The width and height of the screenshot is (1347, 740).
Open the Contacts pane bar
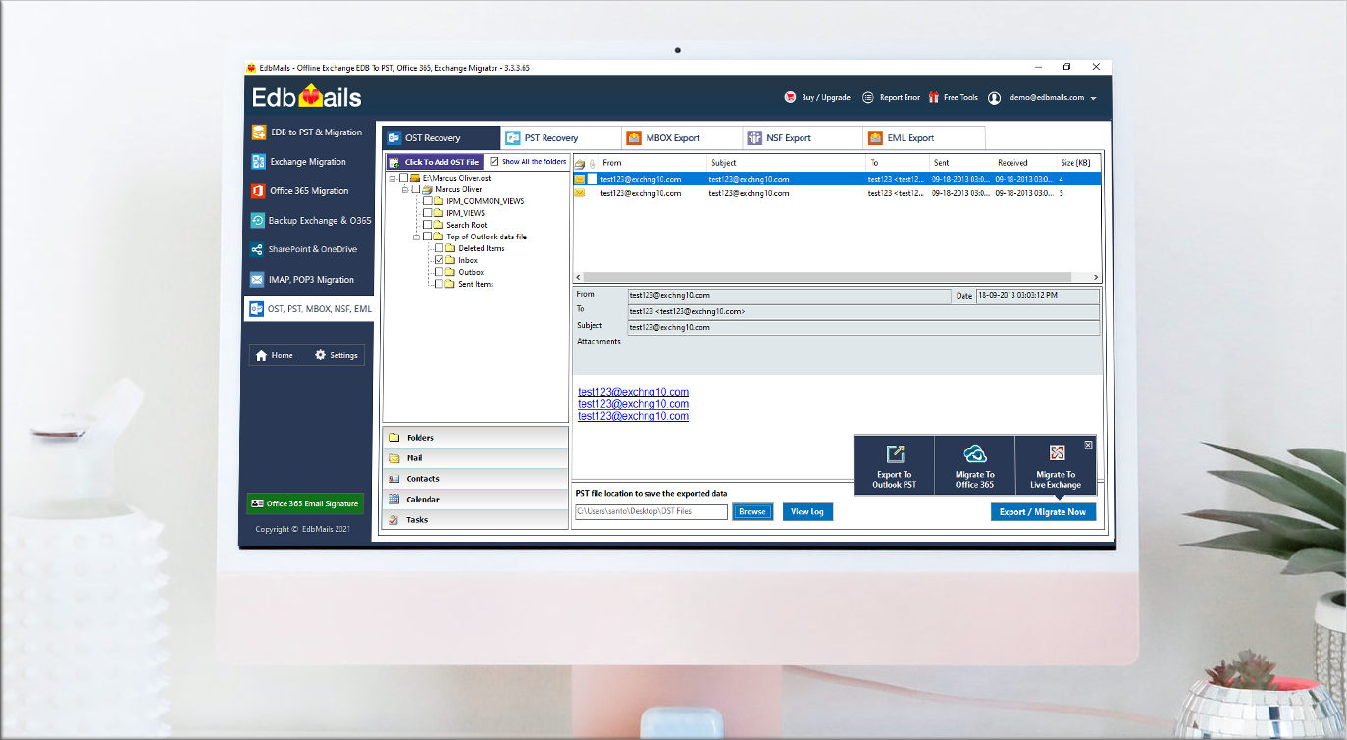[x=475, y=478]
